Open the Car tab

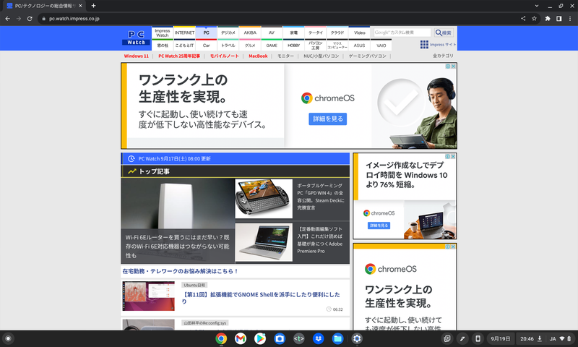click(x=206, y=46)
